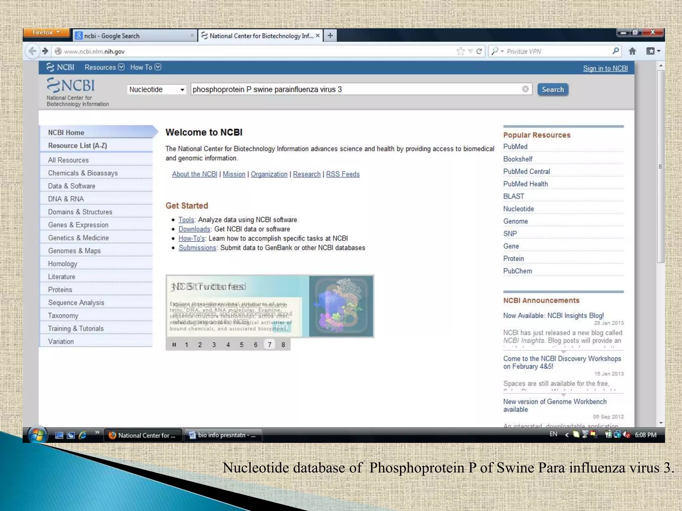The height and width of the screenshot is (511, 682).
Task: Click the bookmark star icon
Action: click(x=461, y=51)
